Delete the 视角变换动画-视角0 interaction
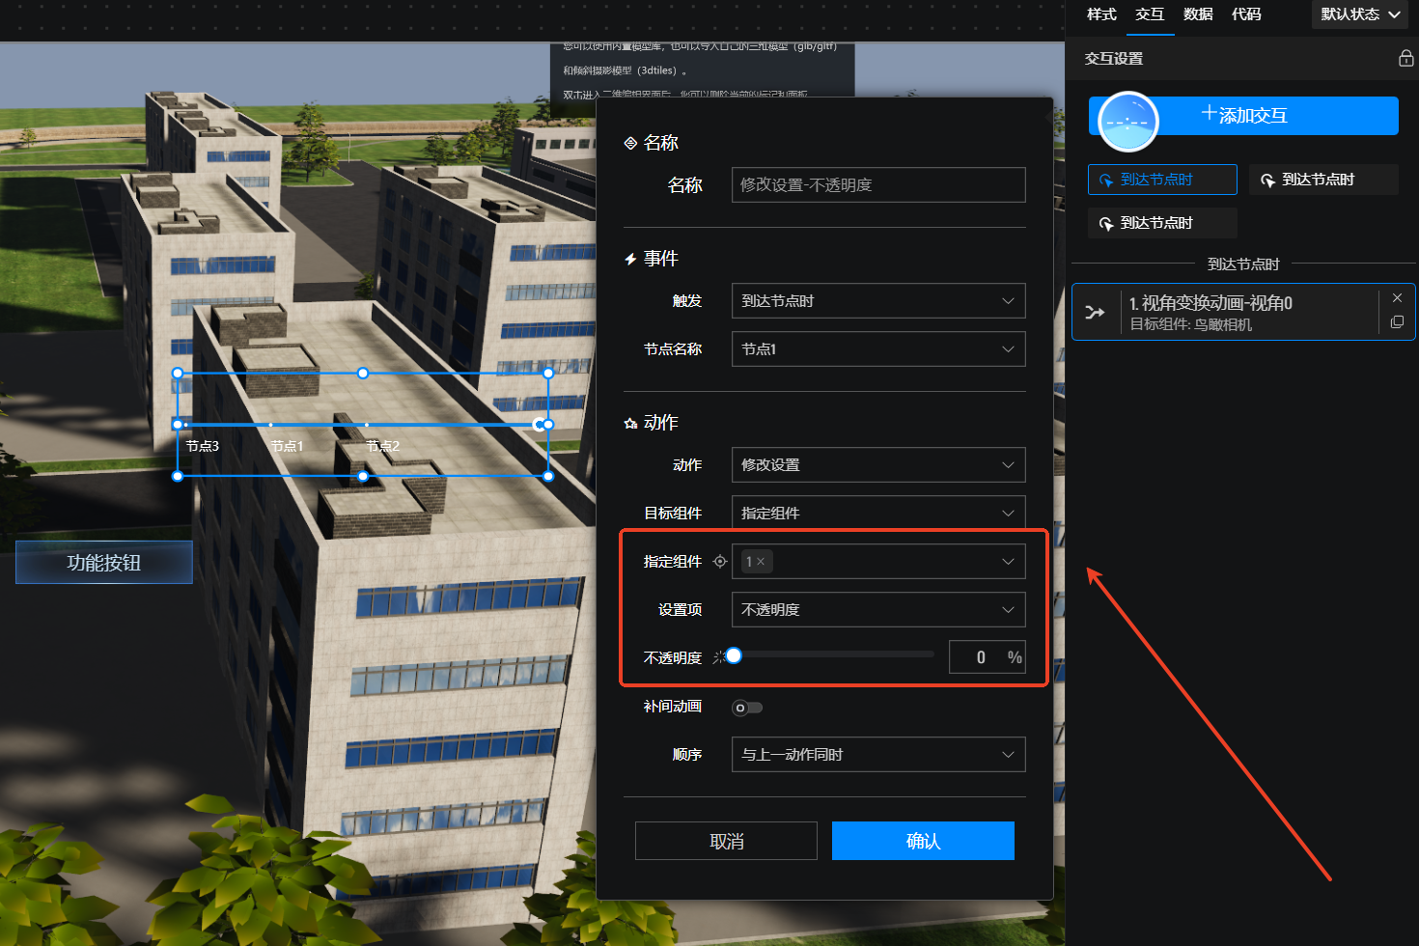The image size is (1419, 946). coord(1397,298)
